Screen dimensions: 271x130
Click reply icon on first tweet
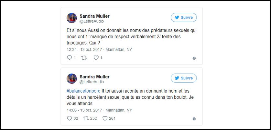[x=69, y=58]
